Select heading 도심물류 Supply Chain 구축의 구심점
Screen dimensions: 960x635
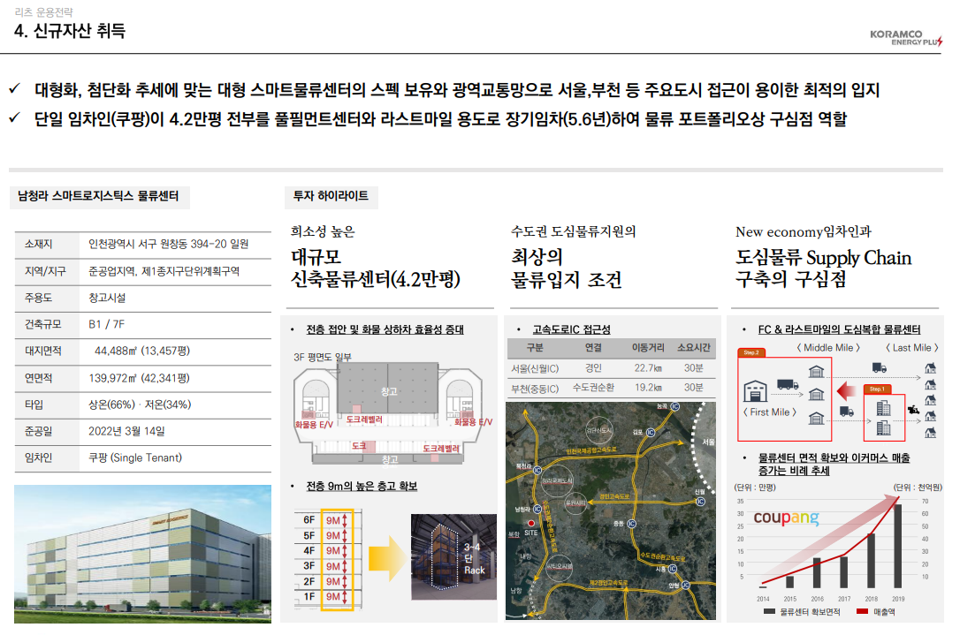click(824, 268)
